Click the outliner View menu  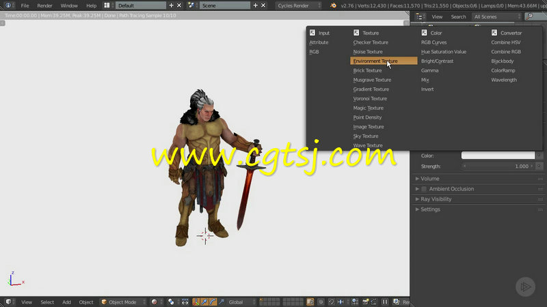coord(437,16)
